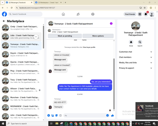Expand Chat members section

tap(136, 57)
